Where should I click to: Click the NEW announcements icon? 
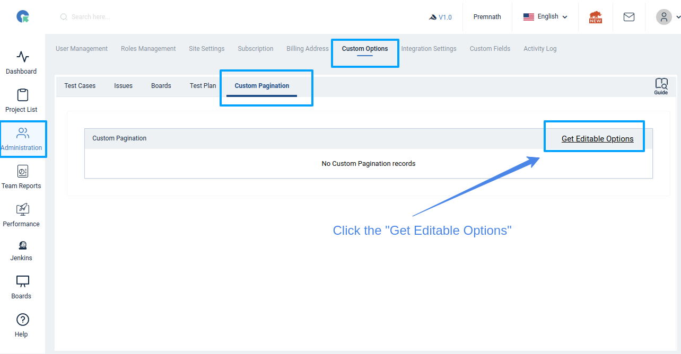(596, 17)
